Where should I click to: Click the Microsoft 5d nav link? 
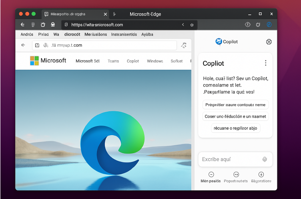88,61
